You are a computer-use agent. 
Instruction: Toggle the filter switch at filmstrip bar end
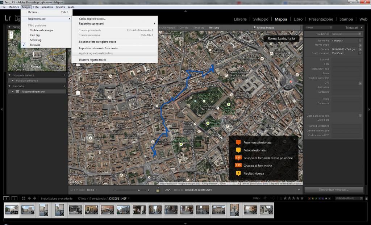366,199
